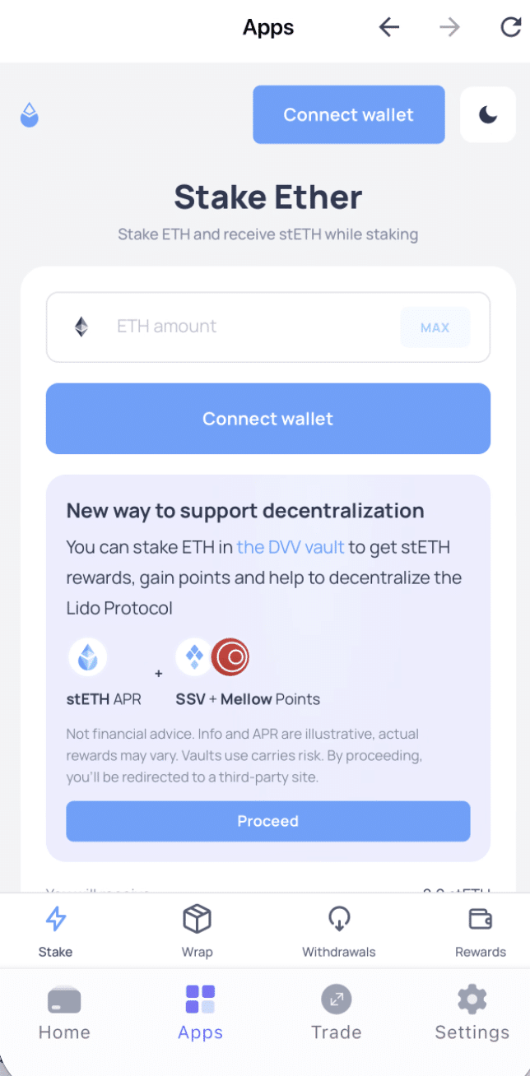The width and height of the screenshot is (530, 1076).
Task: Click the Lido droplet logo
Action: pos(29,114)
